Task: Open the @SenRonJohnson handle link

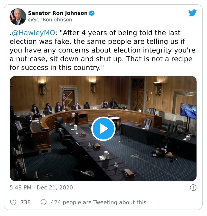Action: (50, 20)
